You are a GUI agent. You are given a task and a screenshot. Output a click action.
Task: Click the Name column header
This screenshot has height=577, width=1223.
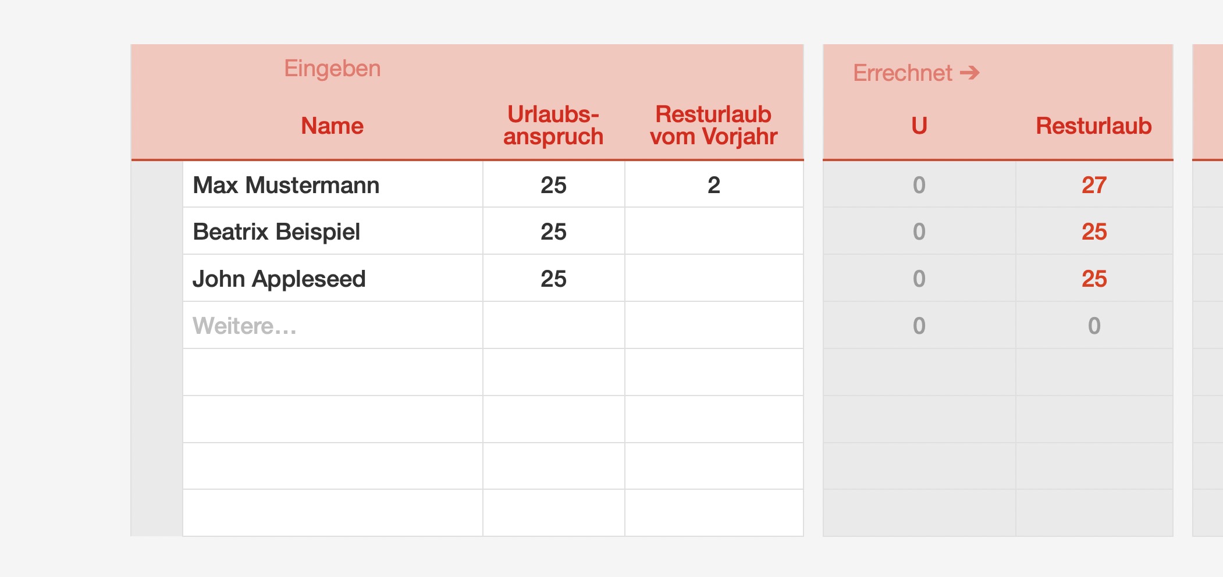pos(332,126)
